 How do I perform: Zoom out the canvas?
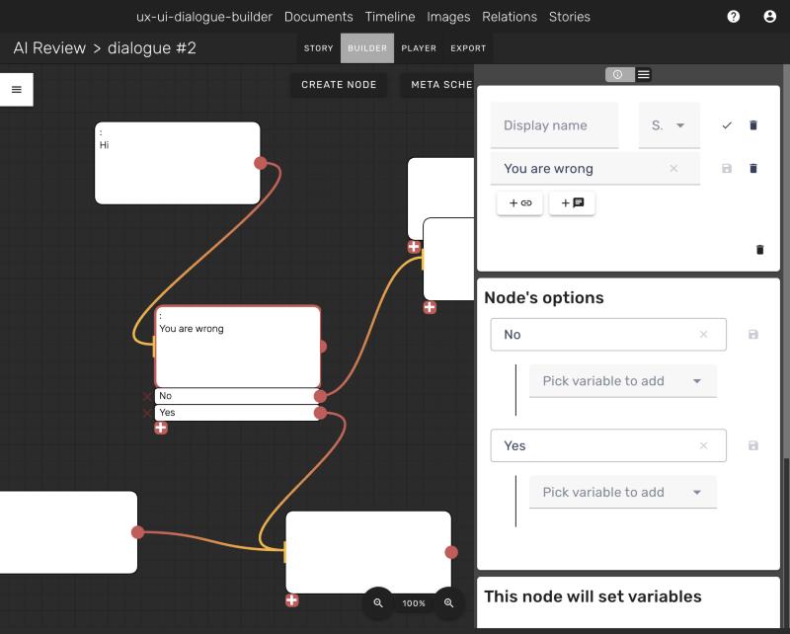point(378,602)
